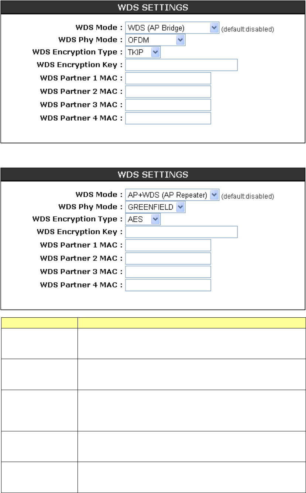
Task: Click WDS Encryption Key field in TKIP panel
Action: (181, 65)
